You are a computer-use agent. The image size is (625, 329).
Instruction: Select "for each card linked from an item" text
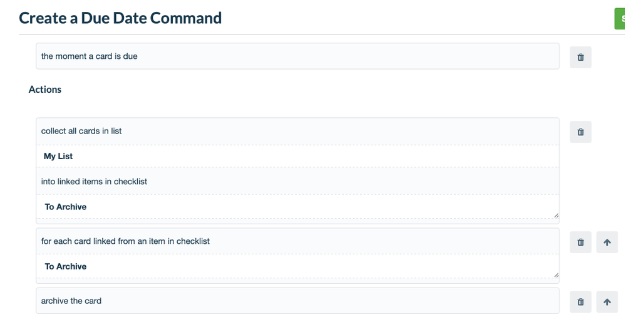coord(125,241)
